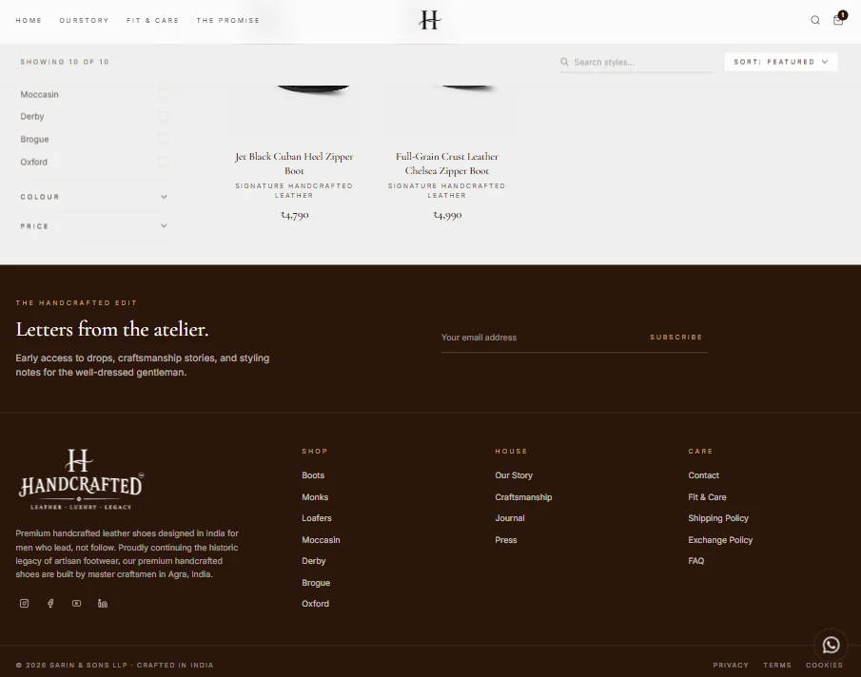Focus the email address field

[540, 338]
